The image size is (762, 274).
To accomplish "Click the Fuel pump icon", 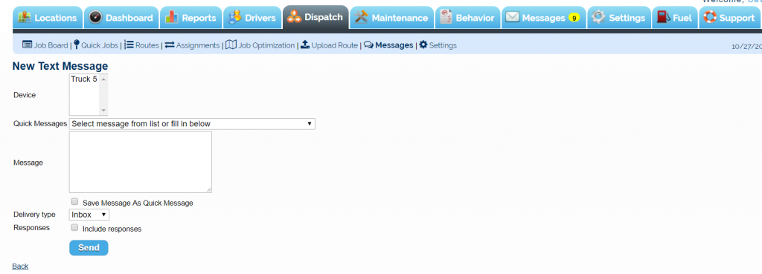I will click(x=663, y=18).
